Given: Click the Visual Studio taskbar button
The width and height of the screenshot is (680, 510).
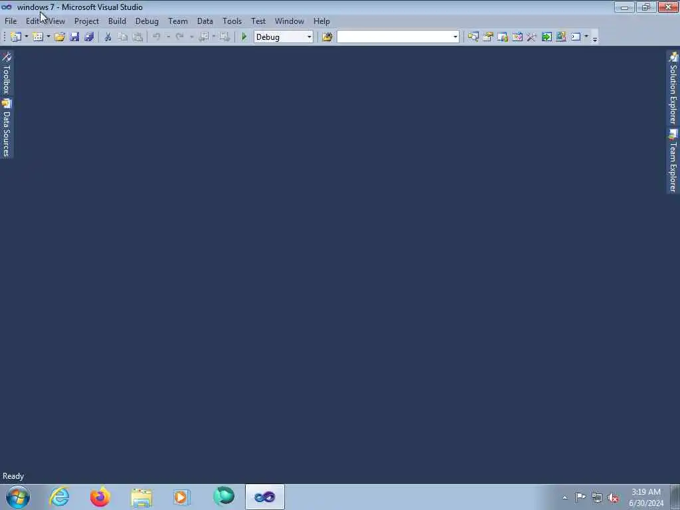Looking at the screenshot, I should point(265,497).
